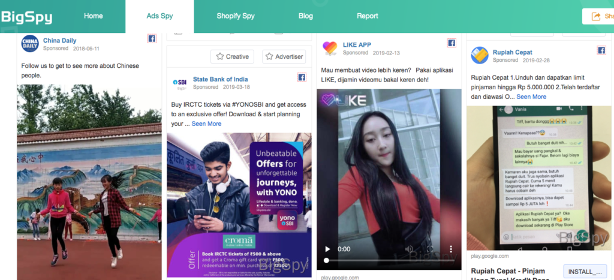Open the LIKE APP advertiser link
This screenshot has width=614, height=280.
(357, 44)
